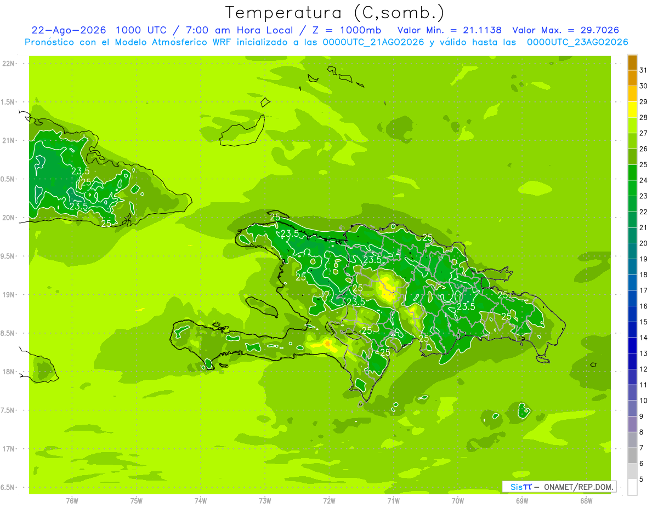Click the '73W' longitude label
658x508 pixels.
265,500
